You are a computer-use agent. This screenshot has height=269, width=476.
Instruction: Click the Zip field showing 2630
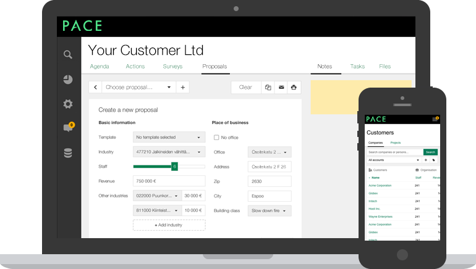tap(270, 181)
